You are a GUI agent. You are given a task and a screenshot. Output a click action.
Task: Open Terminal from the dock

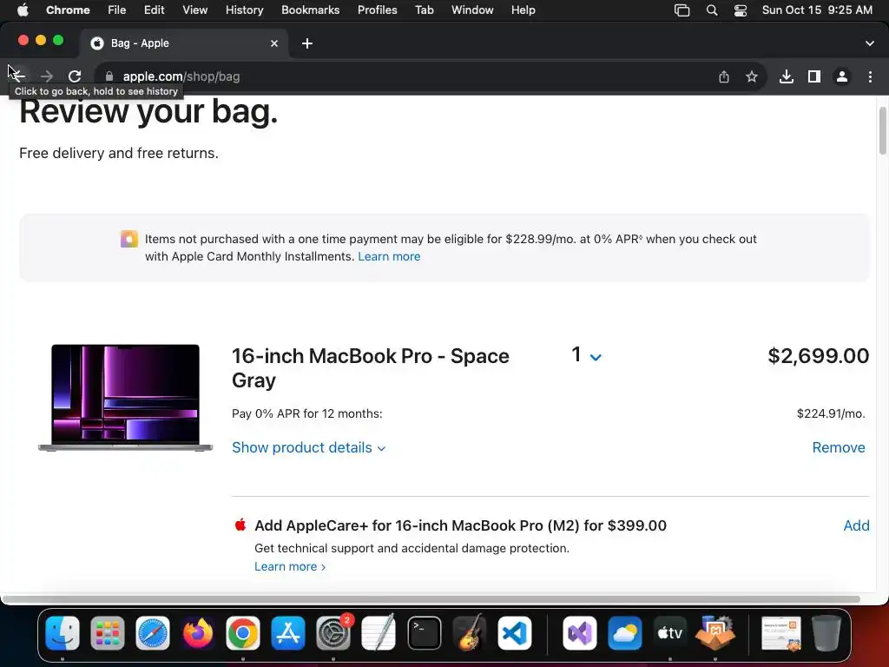click(424, 632)
